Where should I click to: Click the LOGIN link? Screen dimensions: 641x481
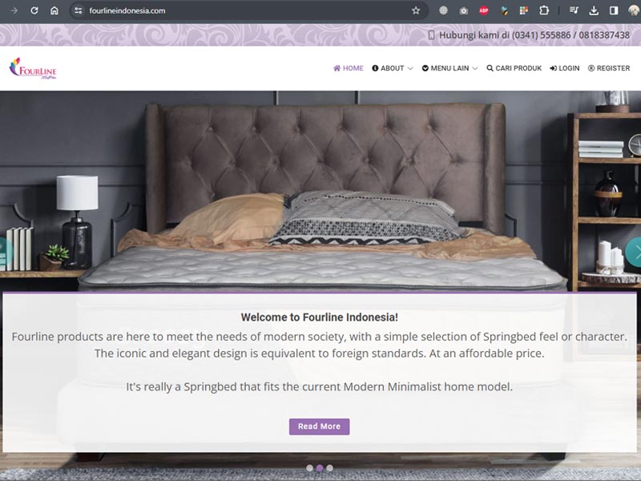click(565, 68)
